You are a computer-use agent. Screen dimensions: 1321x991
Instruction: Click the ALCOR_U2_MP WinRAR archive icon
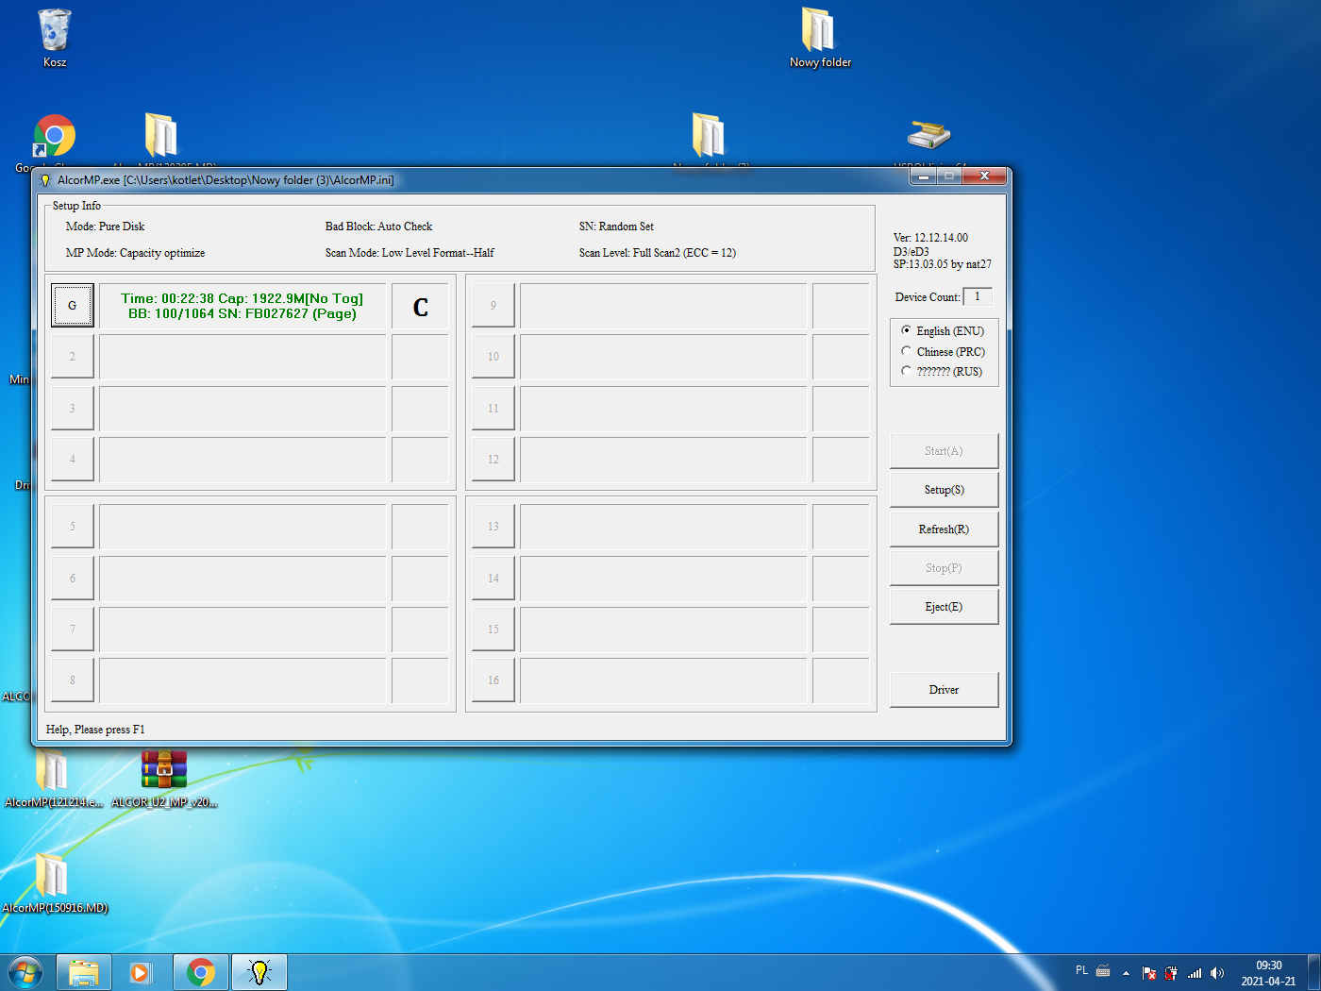click(x=164, y=770)
